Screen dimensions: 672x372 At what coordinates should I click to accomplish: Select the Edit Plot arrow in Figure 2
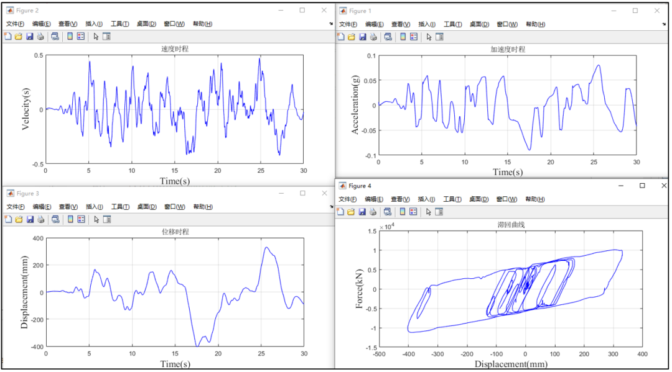pyautogui.click(x=96, y=37)
